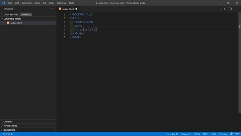Change indentation via Spaces: 2
241x136 pixels.
(186, 134)
